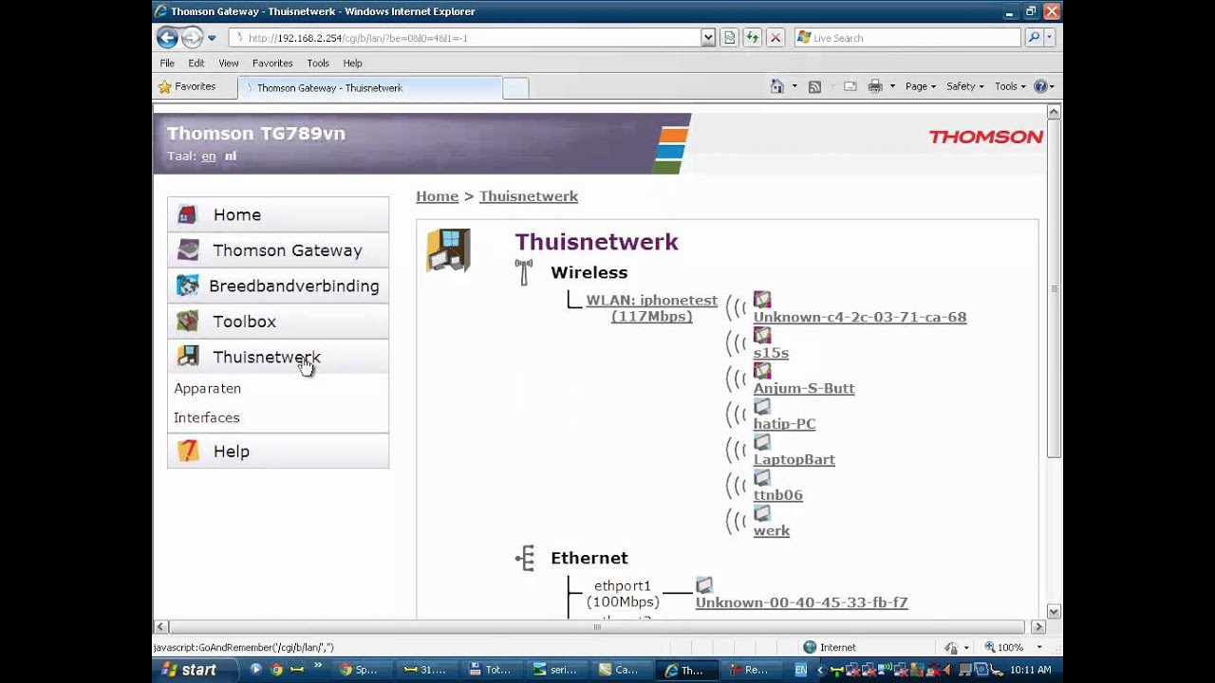Screen dimensions: 1215x683
Task: Click the device icon above s15s
Action: [762, 336]
